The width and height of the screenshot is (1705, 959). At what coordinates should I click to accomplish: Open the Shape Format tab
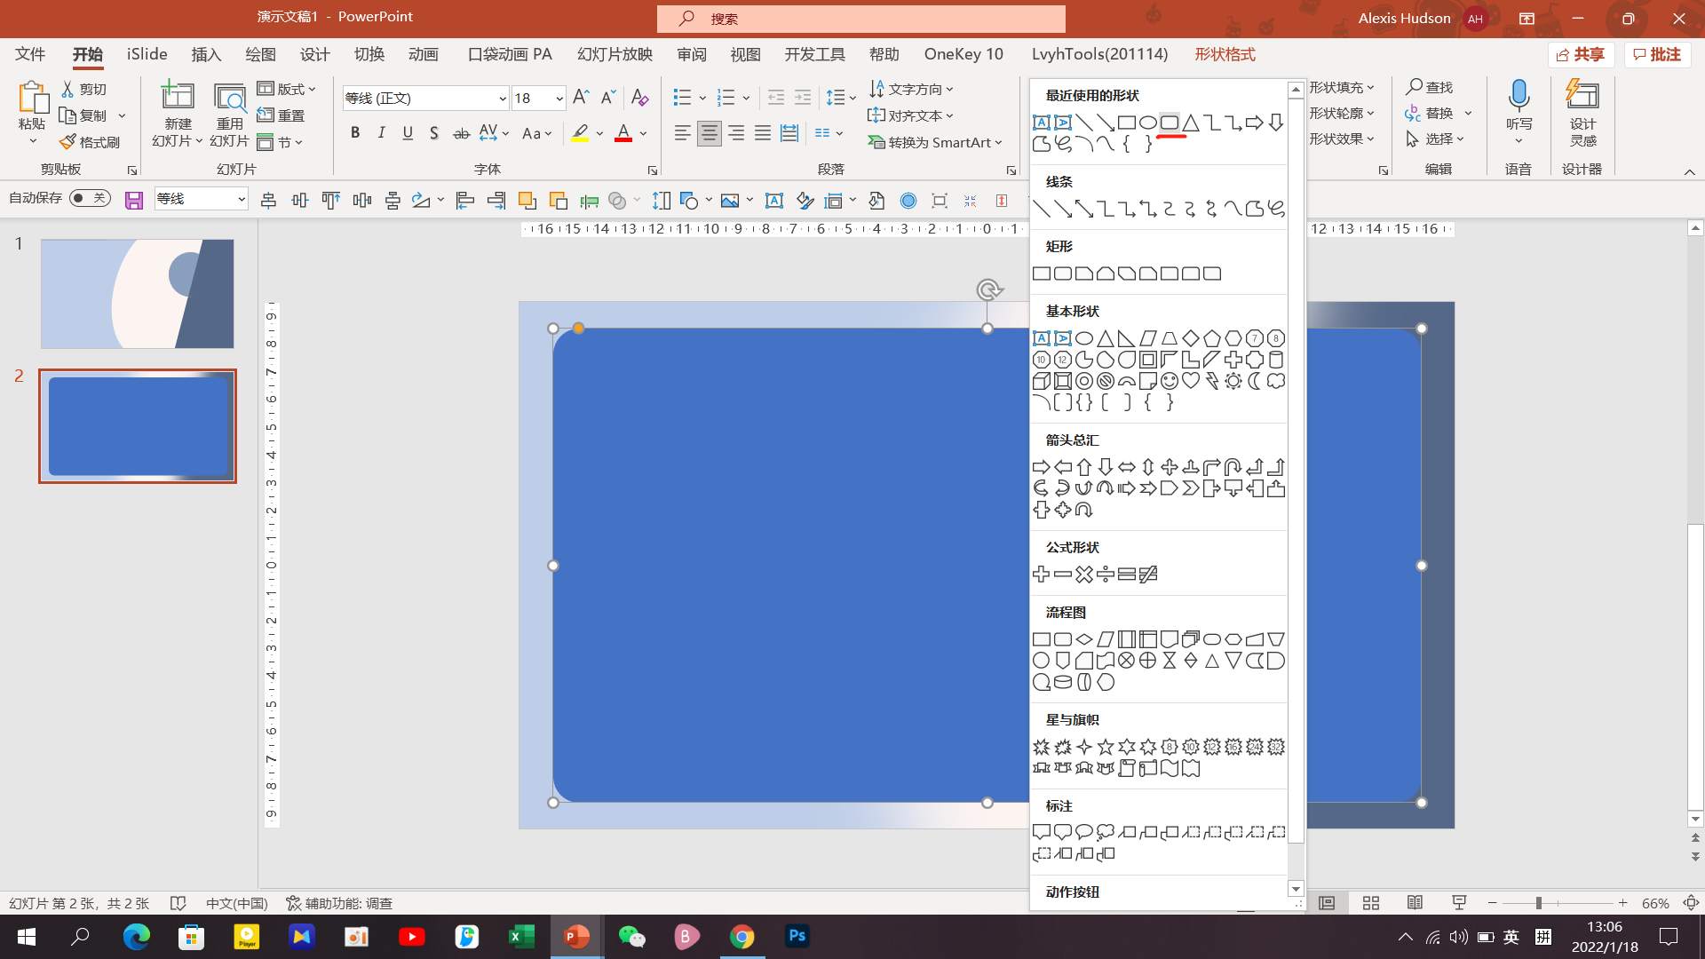1224,54
